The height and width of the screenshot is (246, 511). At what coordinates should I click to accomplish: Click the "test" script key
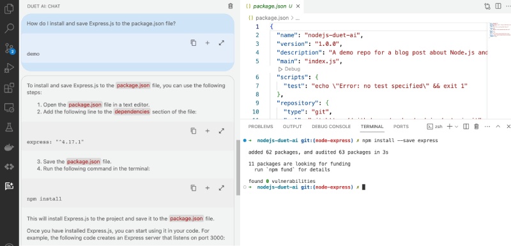[294, 86]
